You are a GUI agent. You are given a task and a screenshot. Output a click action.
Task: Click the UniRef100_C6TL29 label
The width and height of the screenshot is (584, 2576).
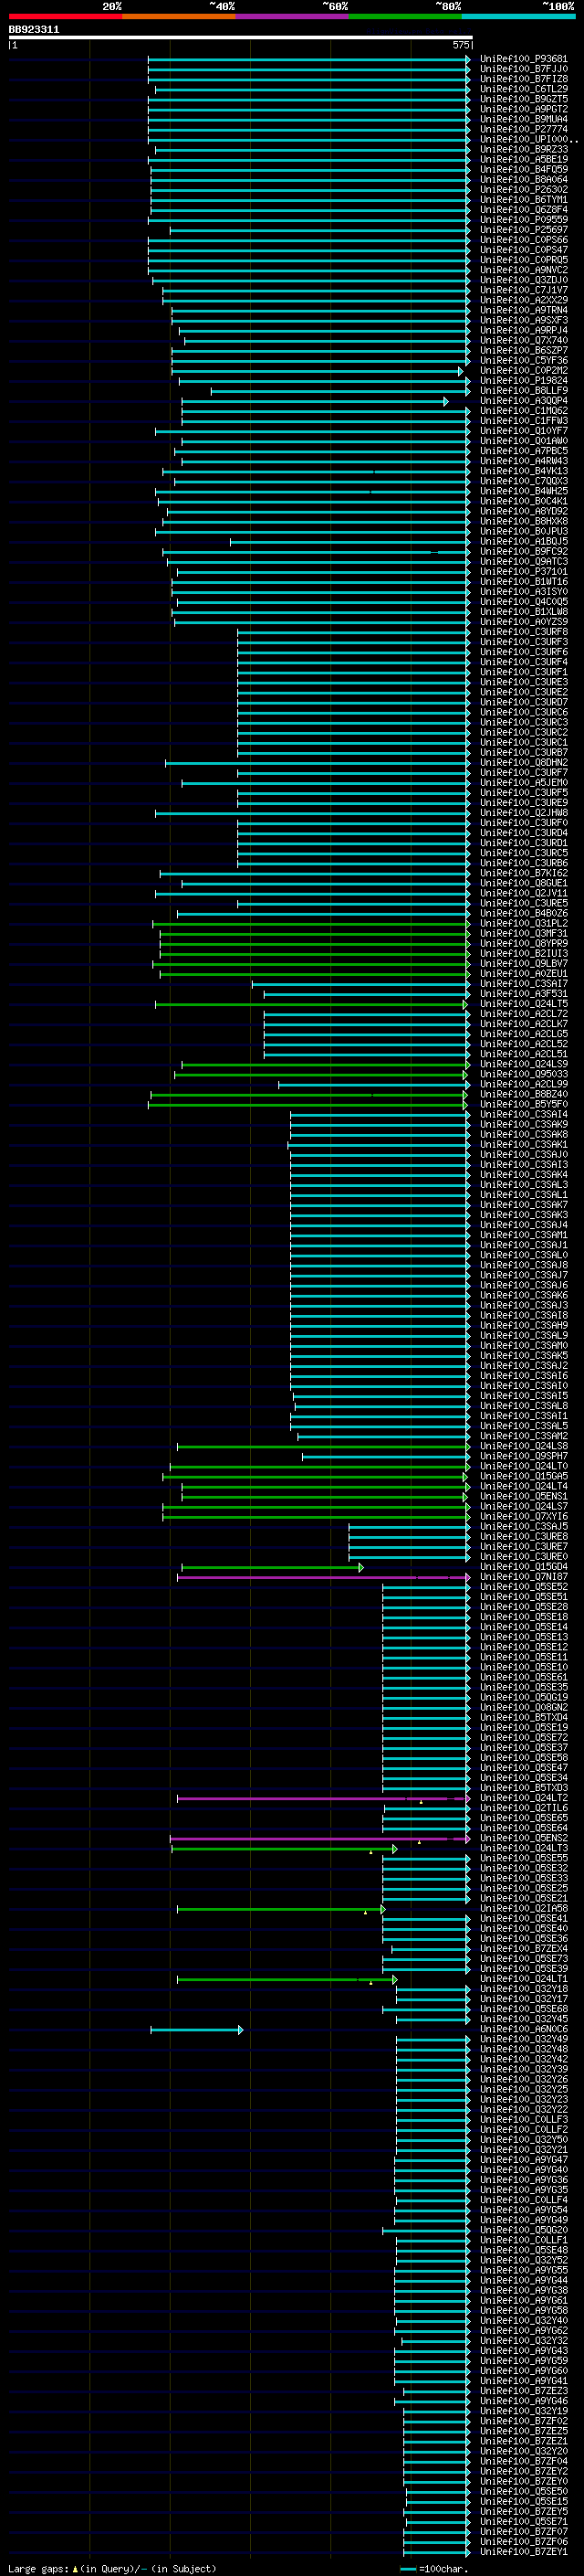[524, 89]
